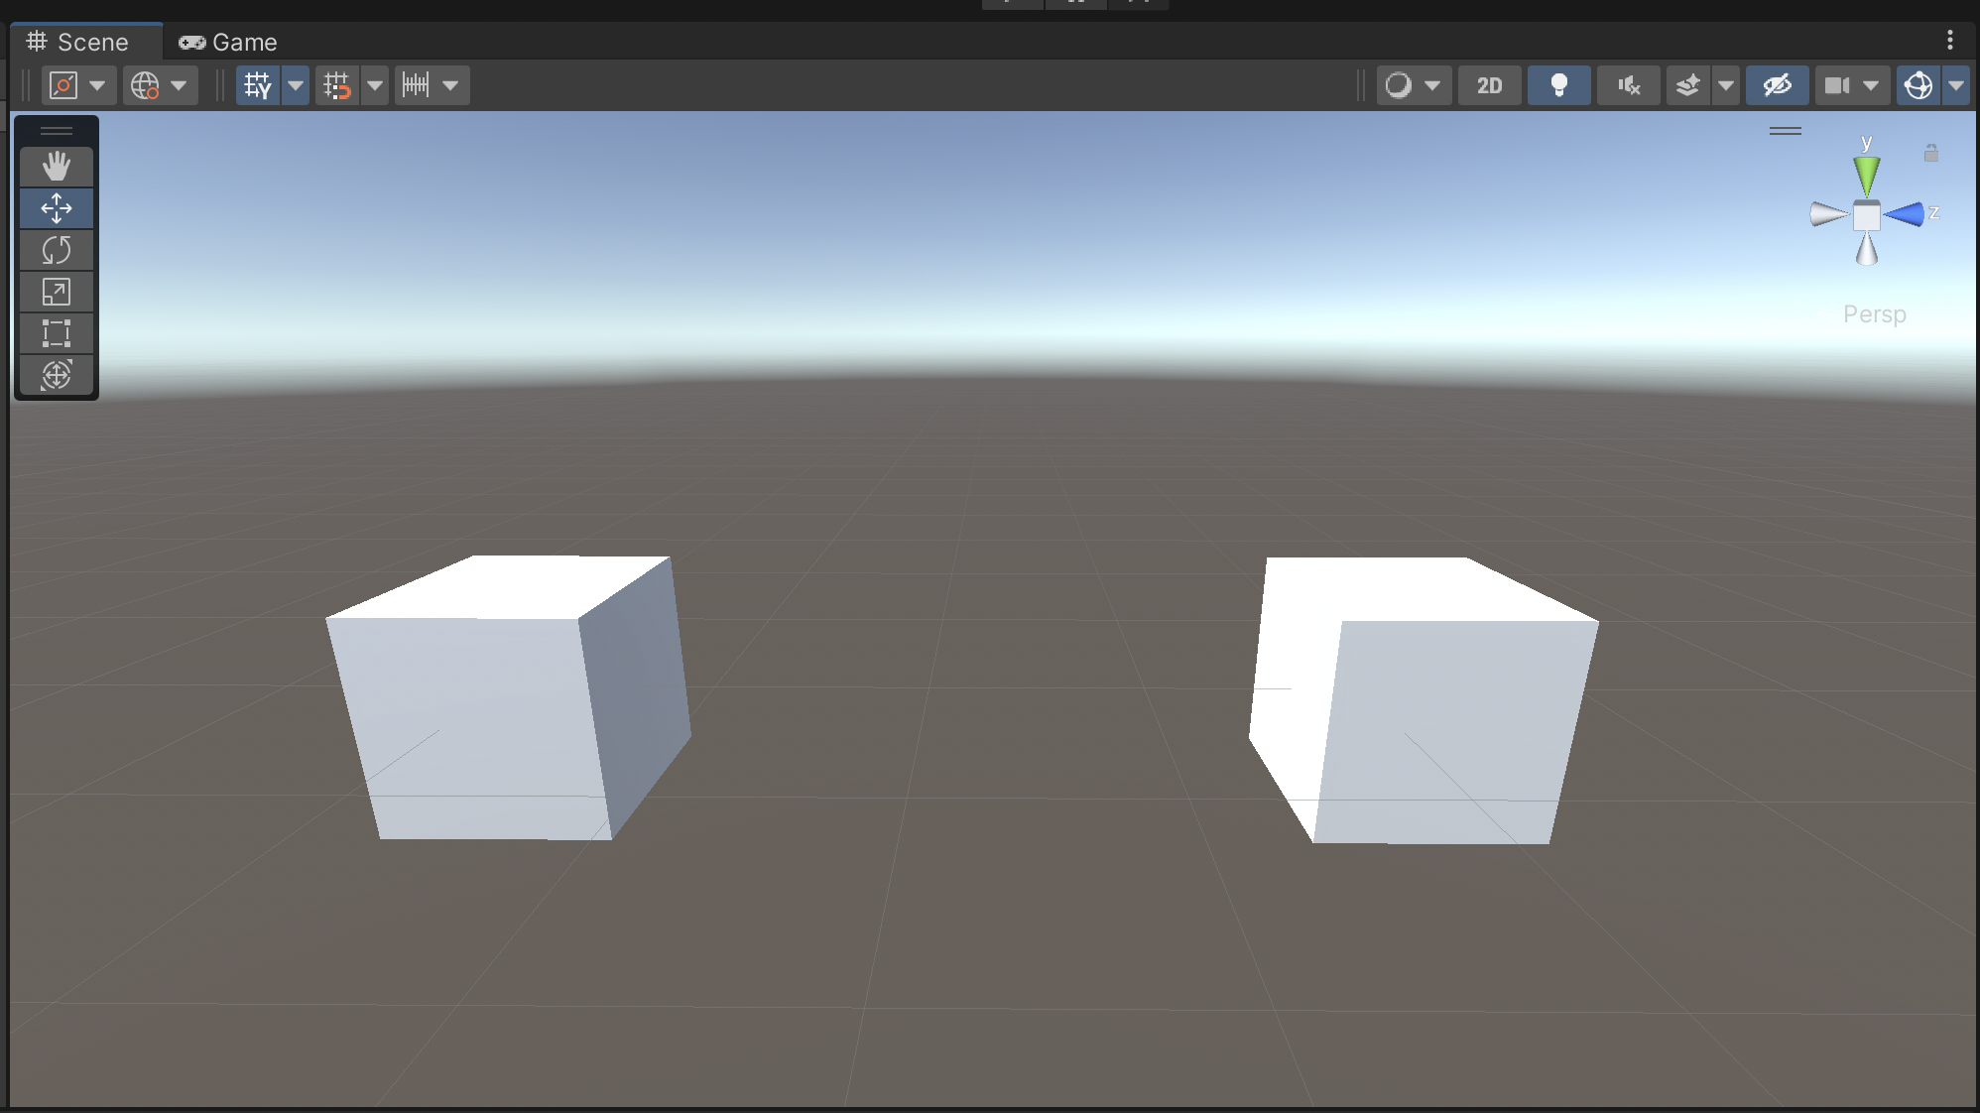Expand the scene camera settings dropdown
The height and width of the screenshot is (1113, 1980).
click(1871, 85)
